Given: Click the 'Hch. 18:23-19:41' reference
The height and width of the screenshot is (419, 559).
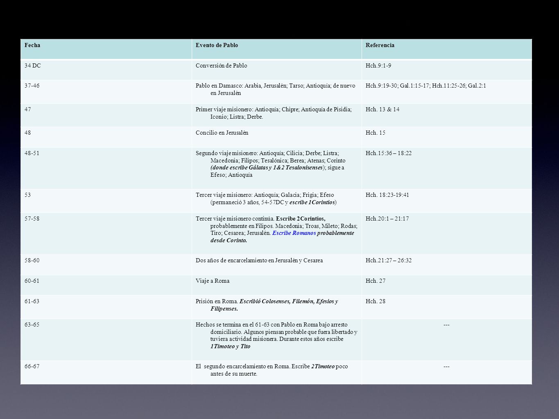Looking at the screenshot, I should pos(447,201).
